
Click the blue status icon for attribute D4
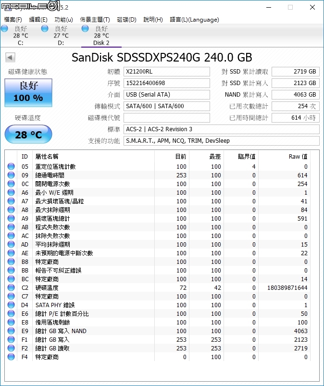click(11, 305)
